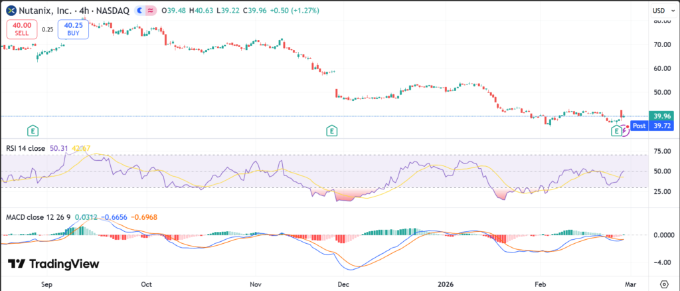
Task: Click the 50.00 level on price scale
Action: pyautogui.click(x=660, y=92)
